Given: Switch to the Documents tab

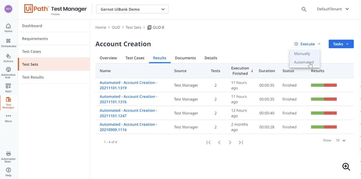Looking at the screenshot, I should [x=185, y=58].
